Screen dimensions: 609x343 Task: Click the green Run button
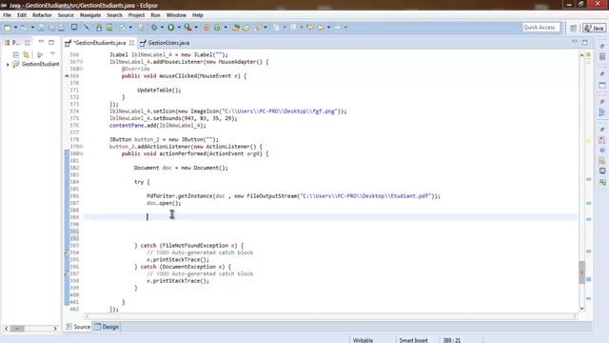(x=171, y=28)
